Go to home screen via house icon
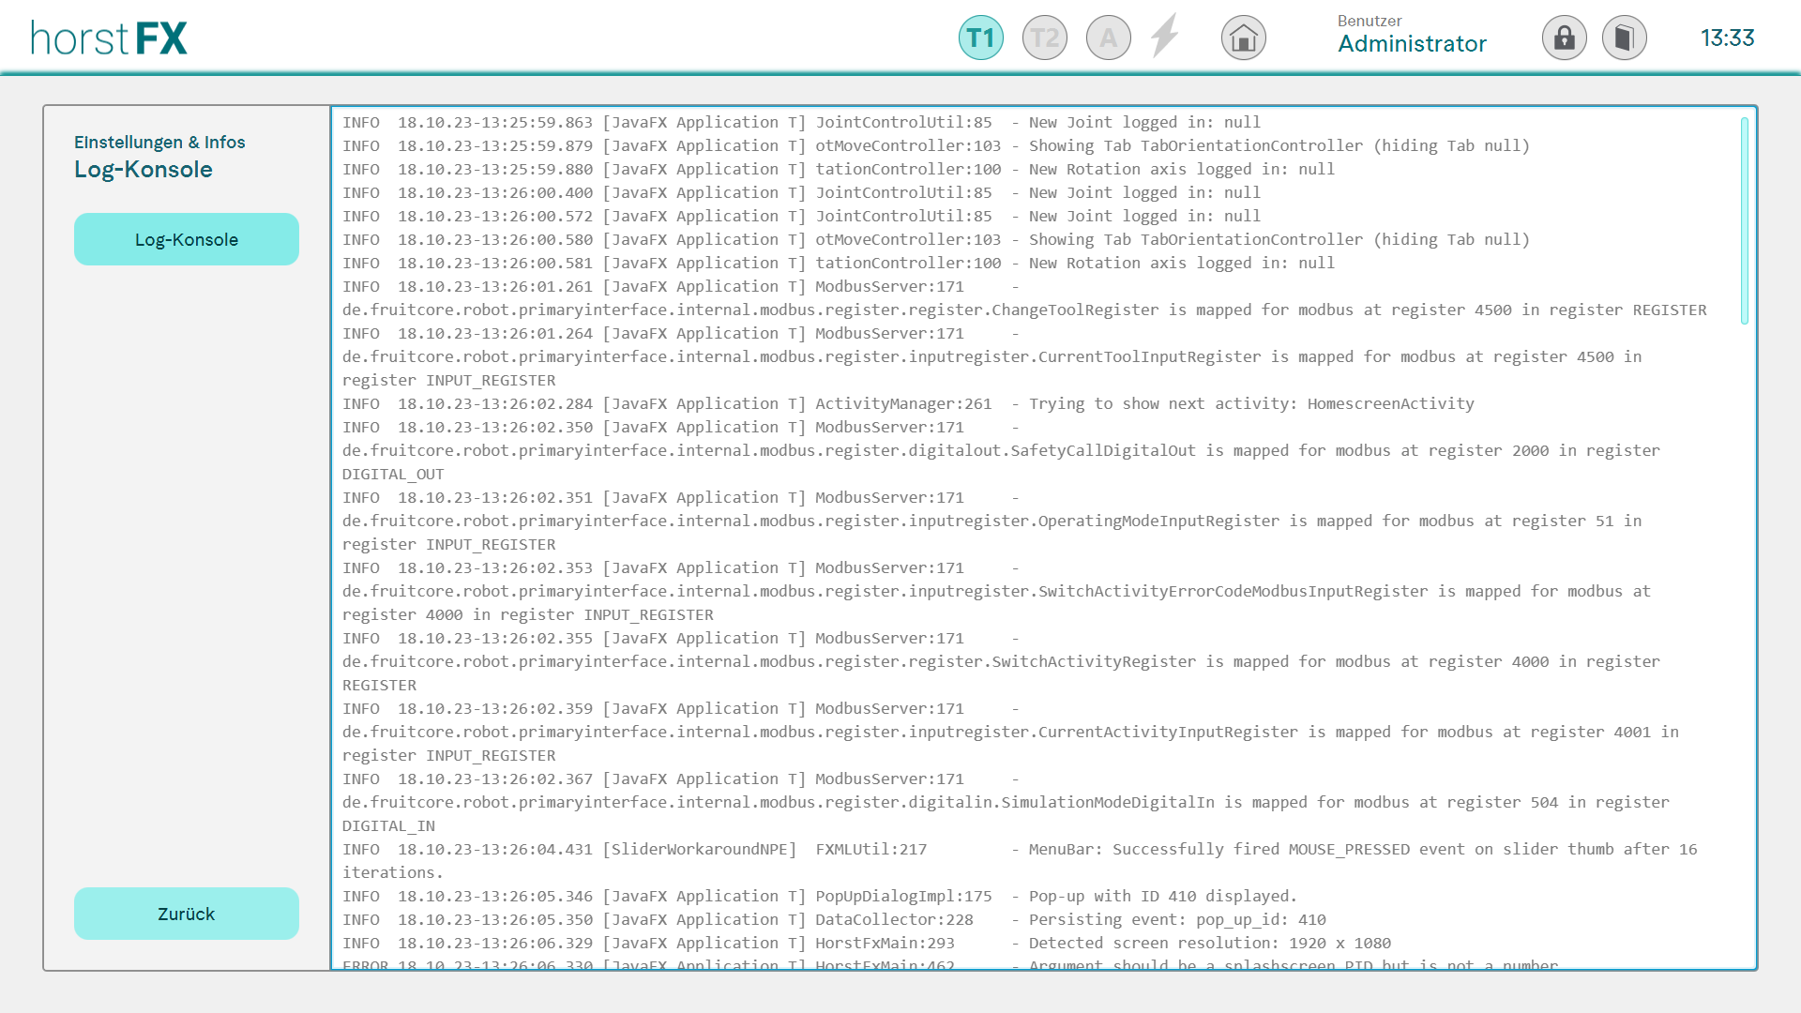 (x=1243, y=38)
